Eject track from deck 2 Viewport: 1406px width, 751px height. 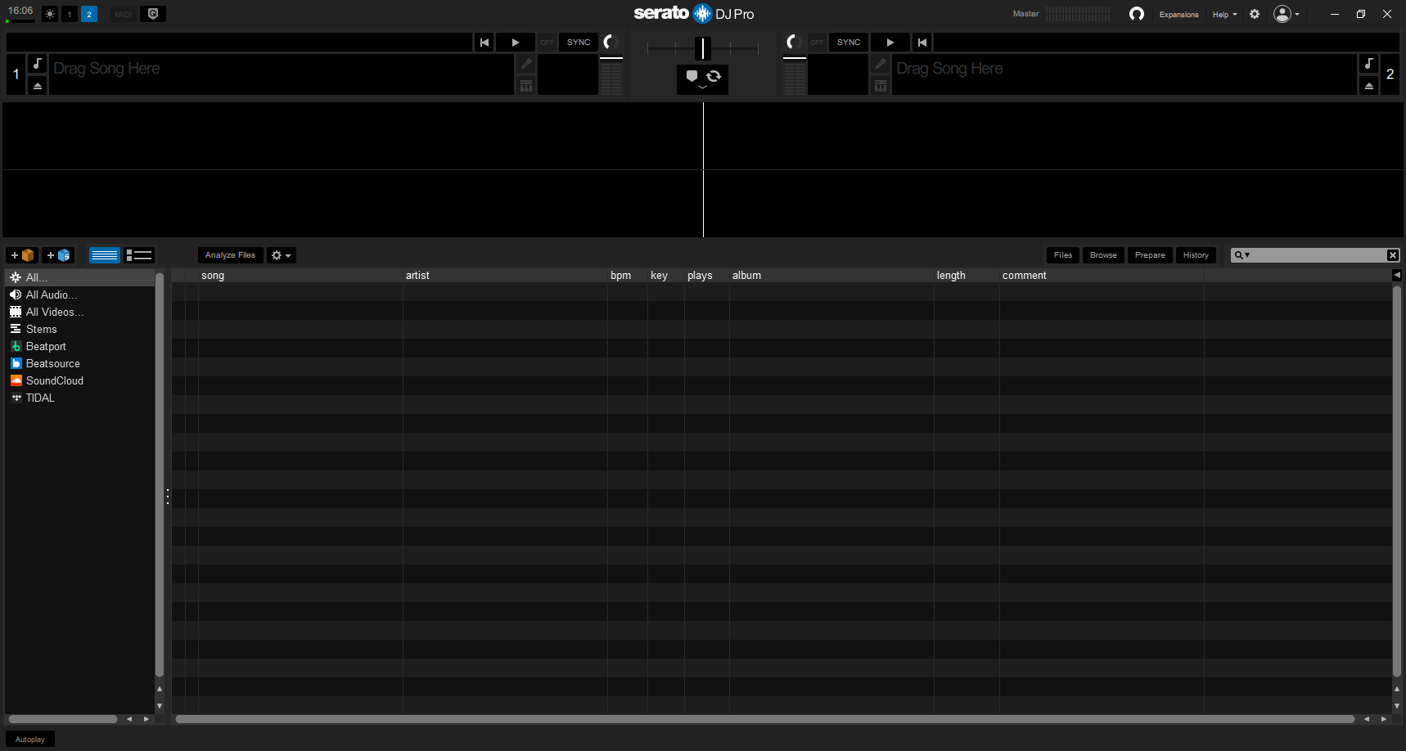[x=1369, y=86]
